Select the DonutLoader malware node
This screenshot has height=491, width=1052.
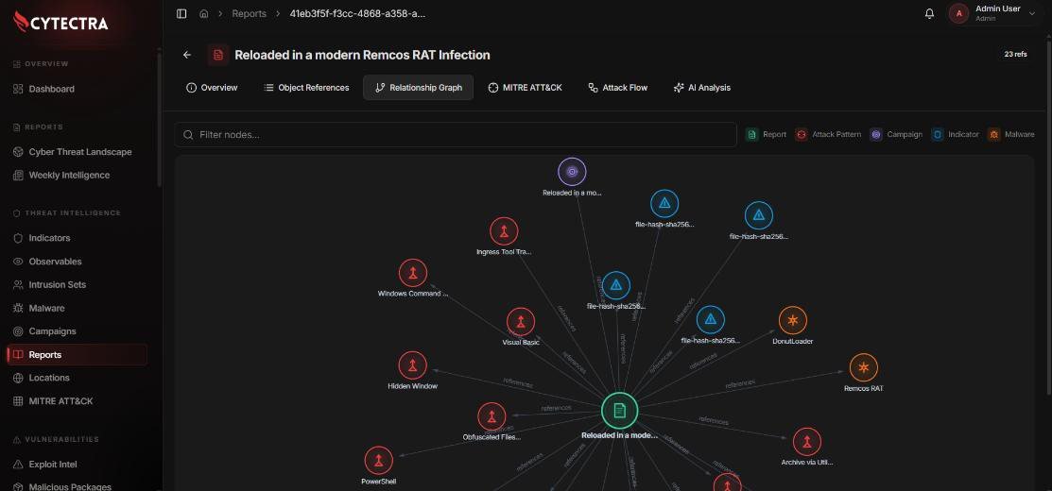792,321
